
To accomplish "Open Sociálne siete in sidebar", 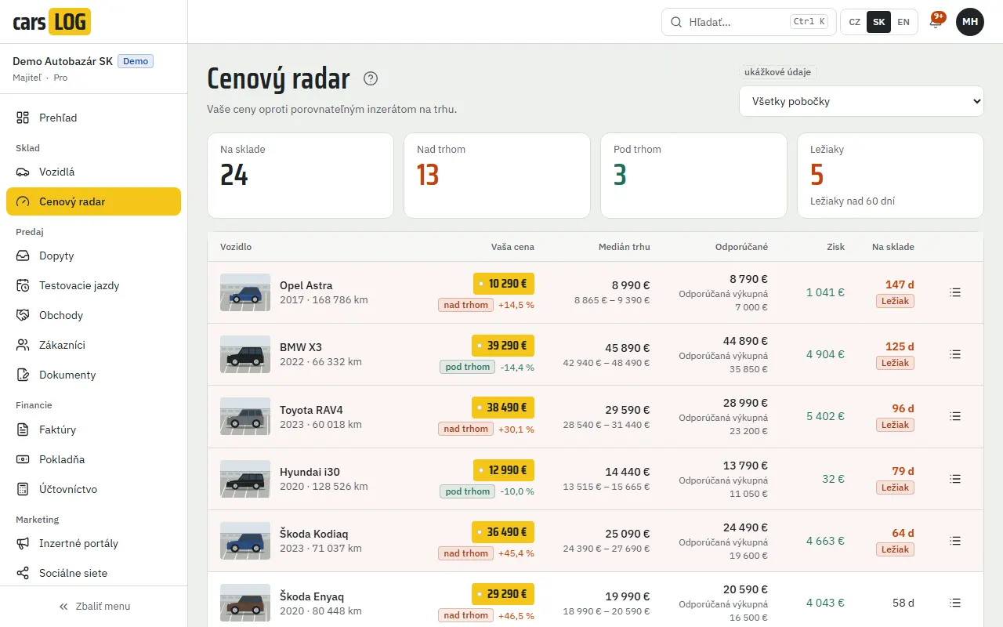I will (93, 573).
